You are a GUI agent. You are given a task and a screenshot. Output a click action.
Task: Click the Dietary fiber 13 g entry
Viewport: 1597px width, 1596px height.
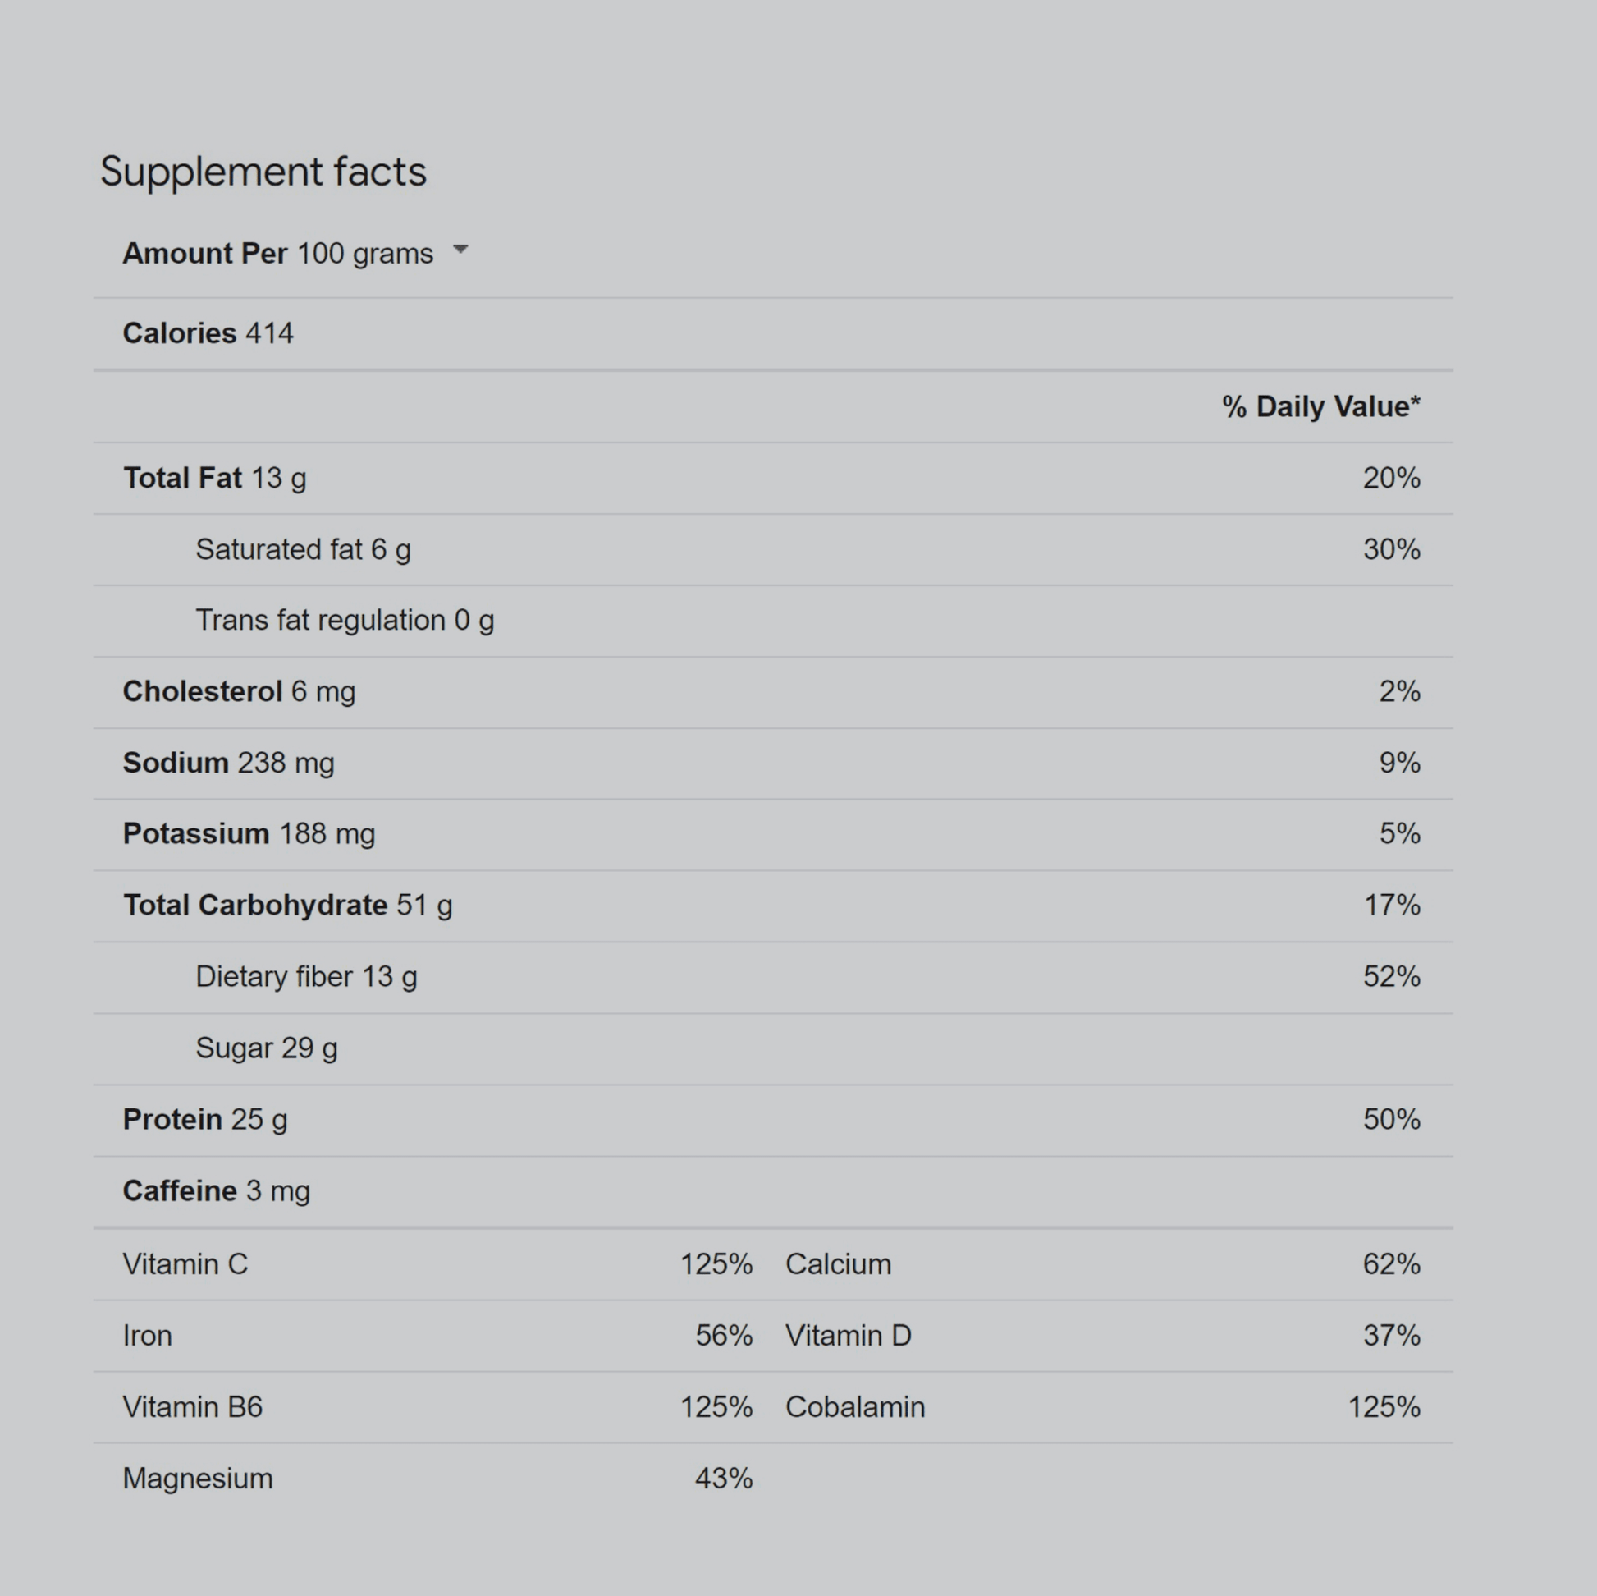306,977
